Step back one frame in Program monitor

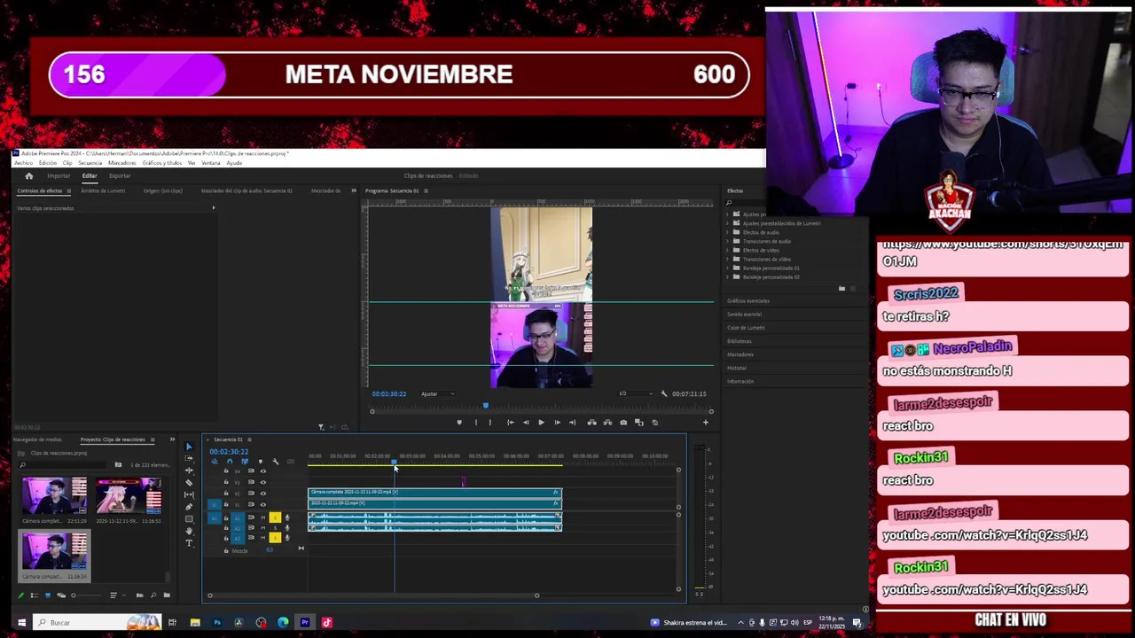click(x=526, y=422)
